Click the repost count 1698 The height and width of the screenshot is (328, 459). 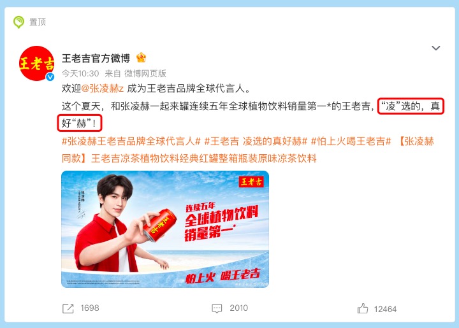(90, 308)
